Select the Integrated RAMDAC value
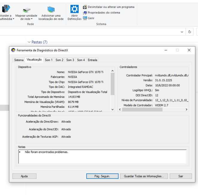The width and height of the screenshot is (198, 195). [x=80, y=87]
